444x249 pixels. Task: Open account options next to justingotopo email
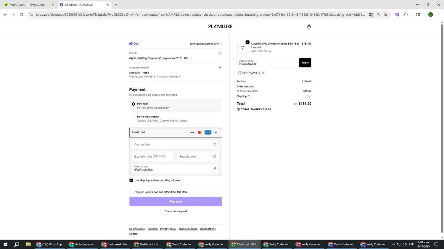click(221, 44)
